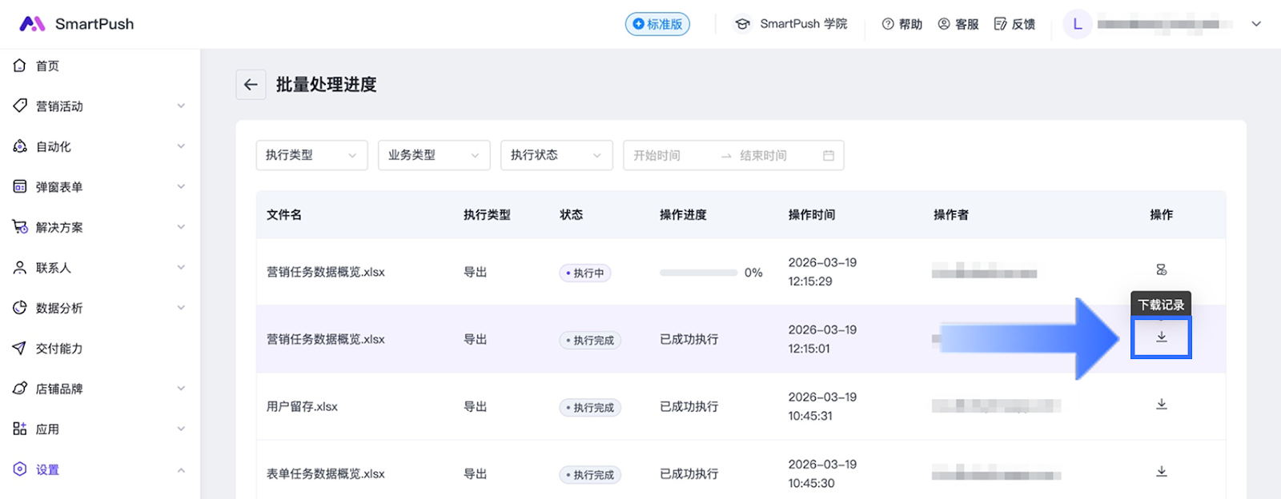Click the 0% progress bar of exporting file
Image resolution: width=1281 pixels, height=499 pixels.
pos(698,273)
